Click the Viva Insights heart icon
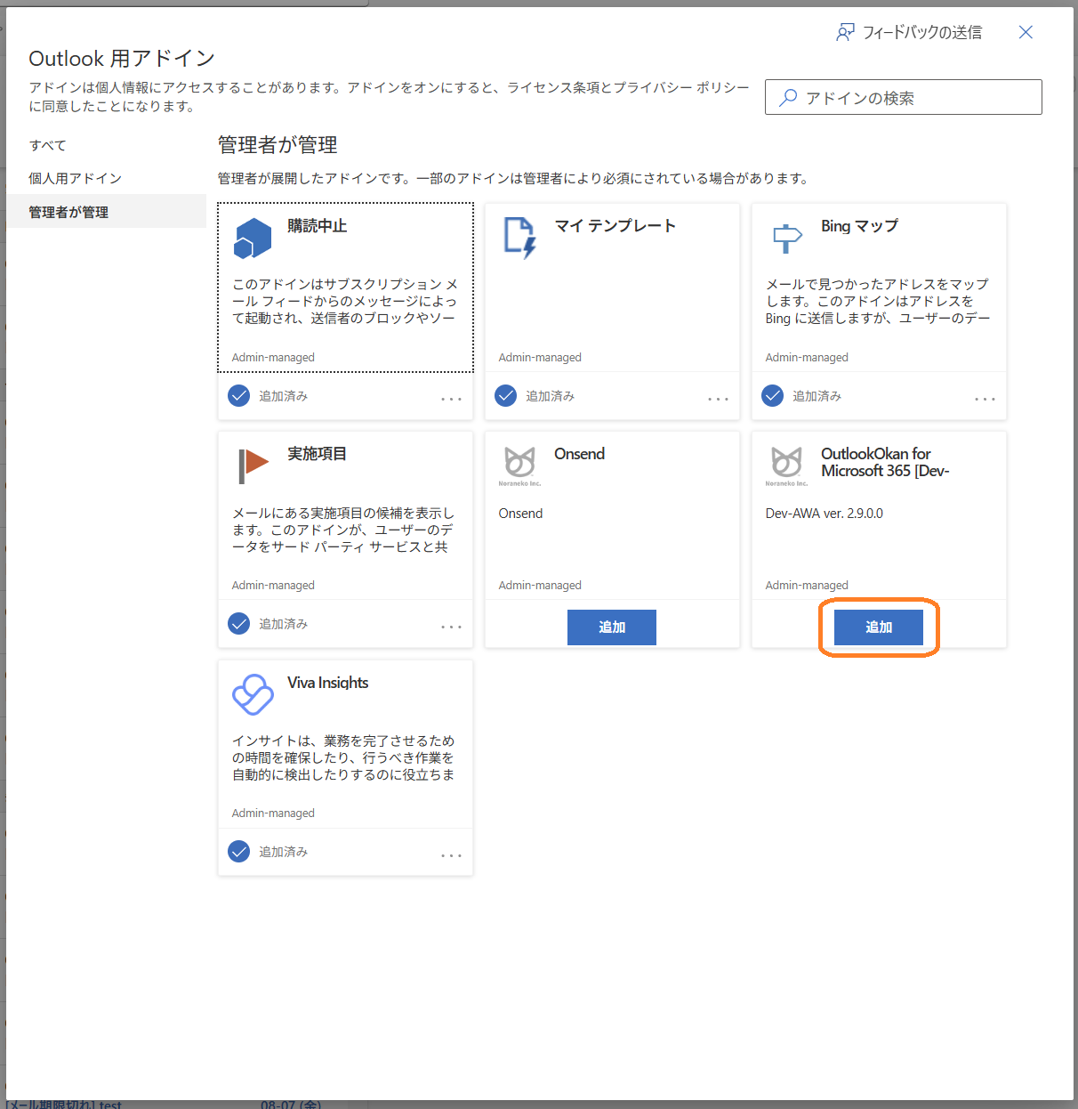This screenshot has width=1078, height=1109. click(253, 694)
